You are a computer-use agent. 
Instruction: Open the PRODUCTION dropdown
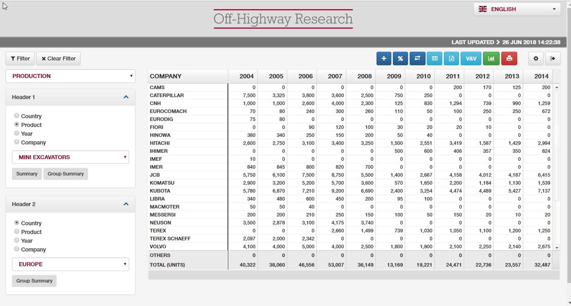click(71, 76)
